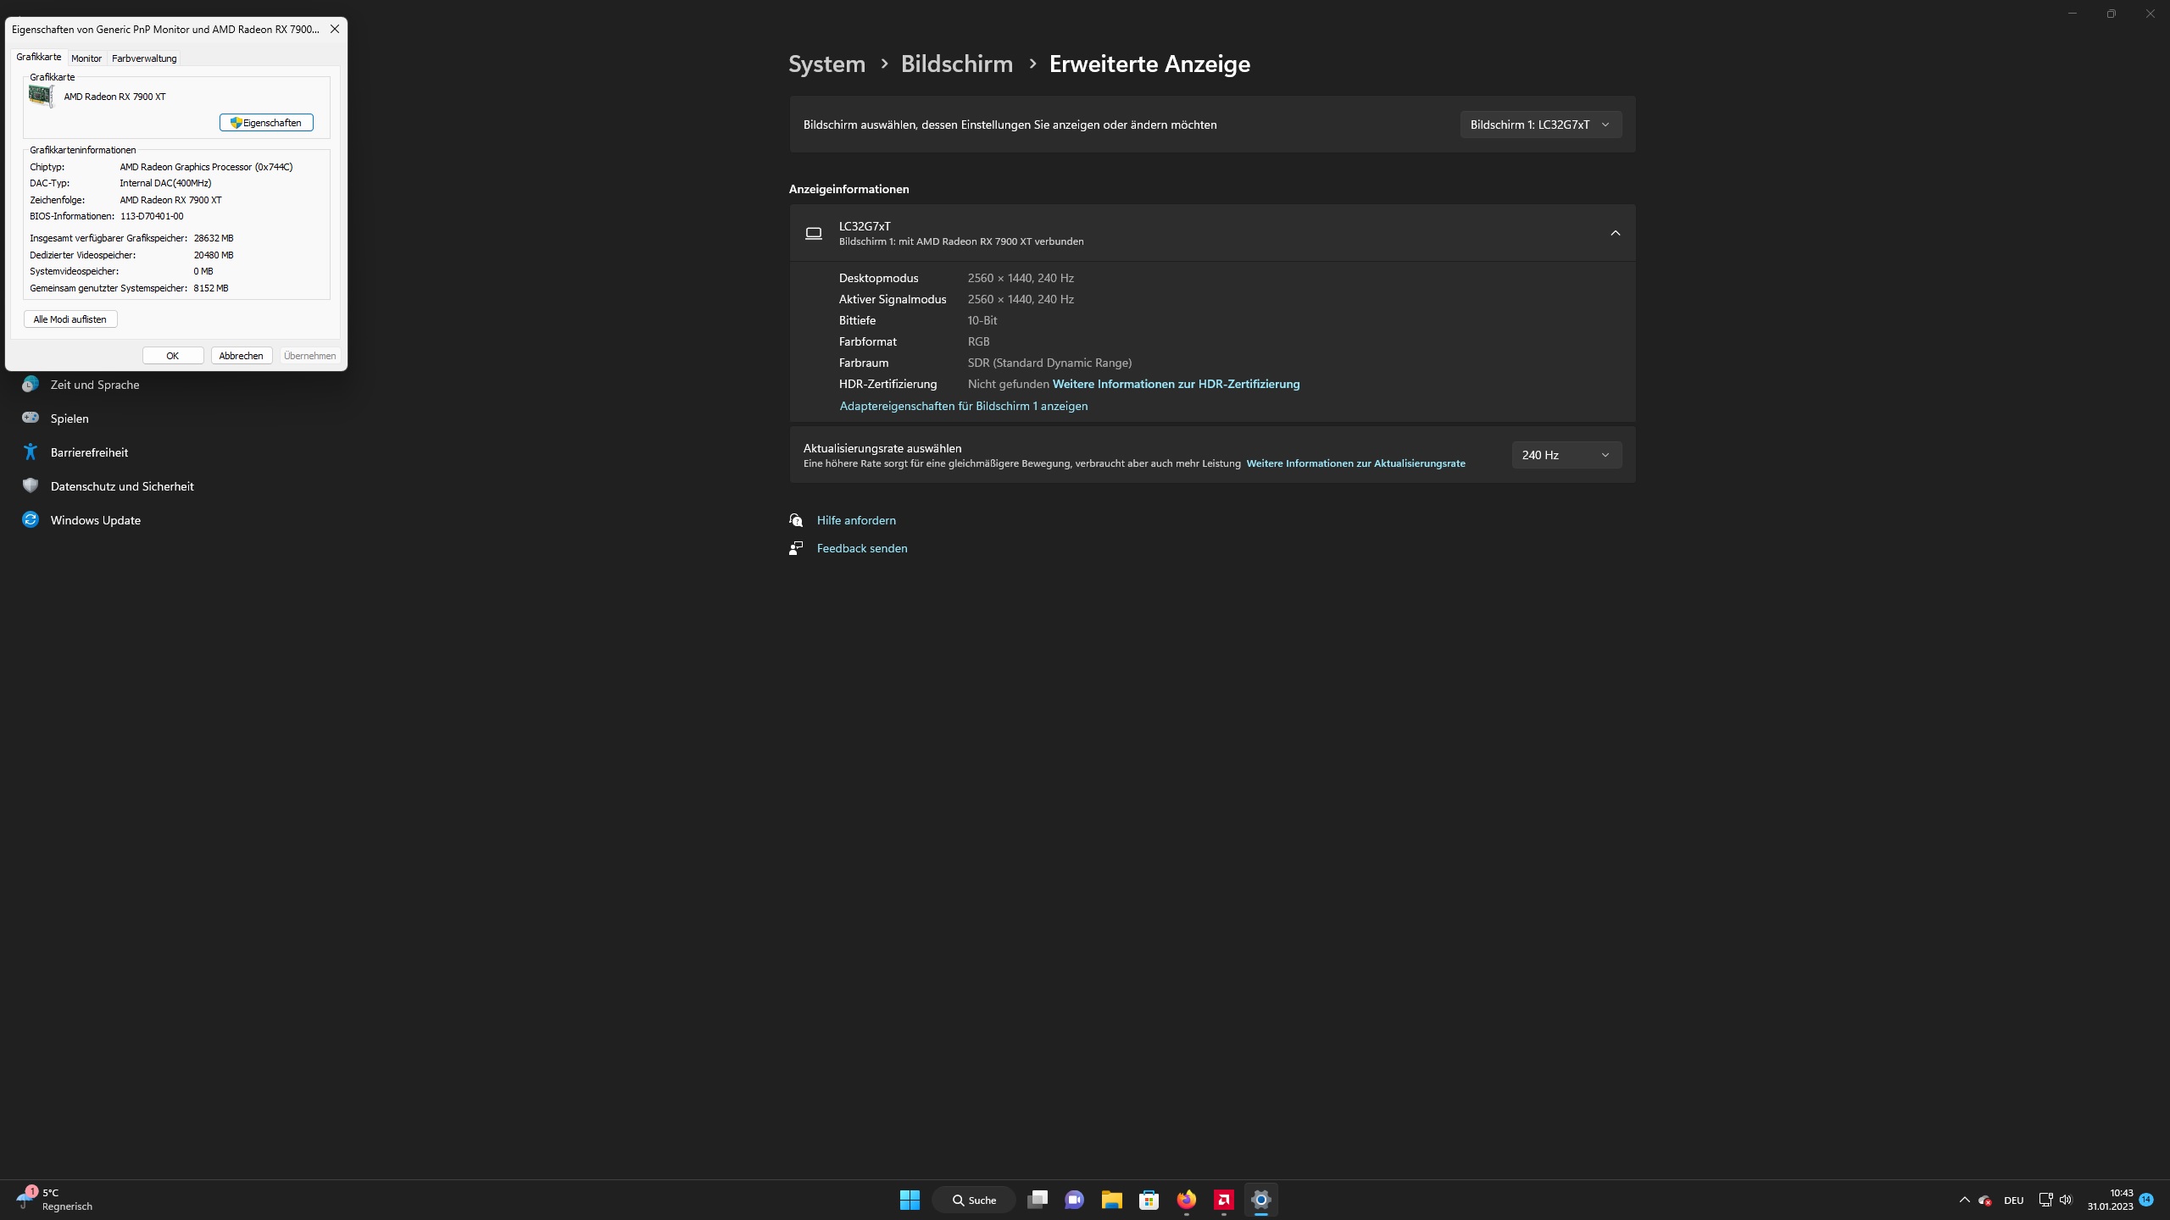The width and height of the screenshot is (2170, 1220).
Task: Click Adaptereigenschaften für Bildschirm 1 anzeigen
Action: [x=964, y=406]
